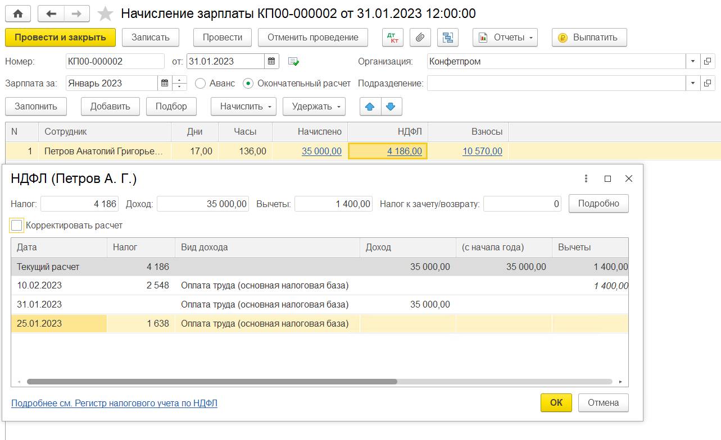Viewport: 721px width, 440px height.
Task: Click the Номер input field
Action: coord(115,61)
